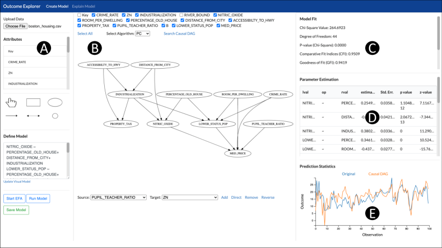This screenshot has height=248, width=442.
Task: Select the PUPIL_TEACHER_RATIO graph node
Action: [268, 123]
